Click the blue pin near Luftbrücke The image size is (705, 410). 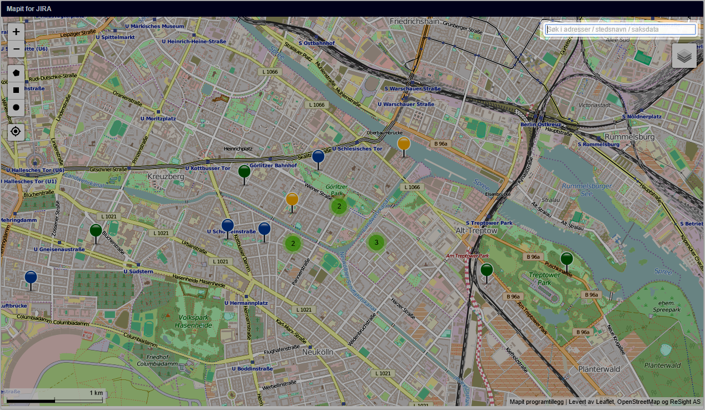(x=31, y=278)
